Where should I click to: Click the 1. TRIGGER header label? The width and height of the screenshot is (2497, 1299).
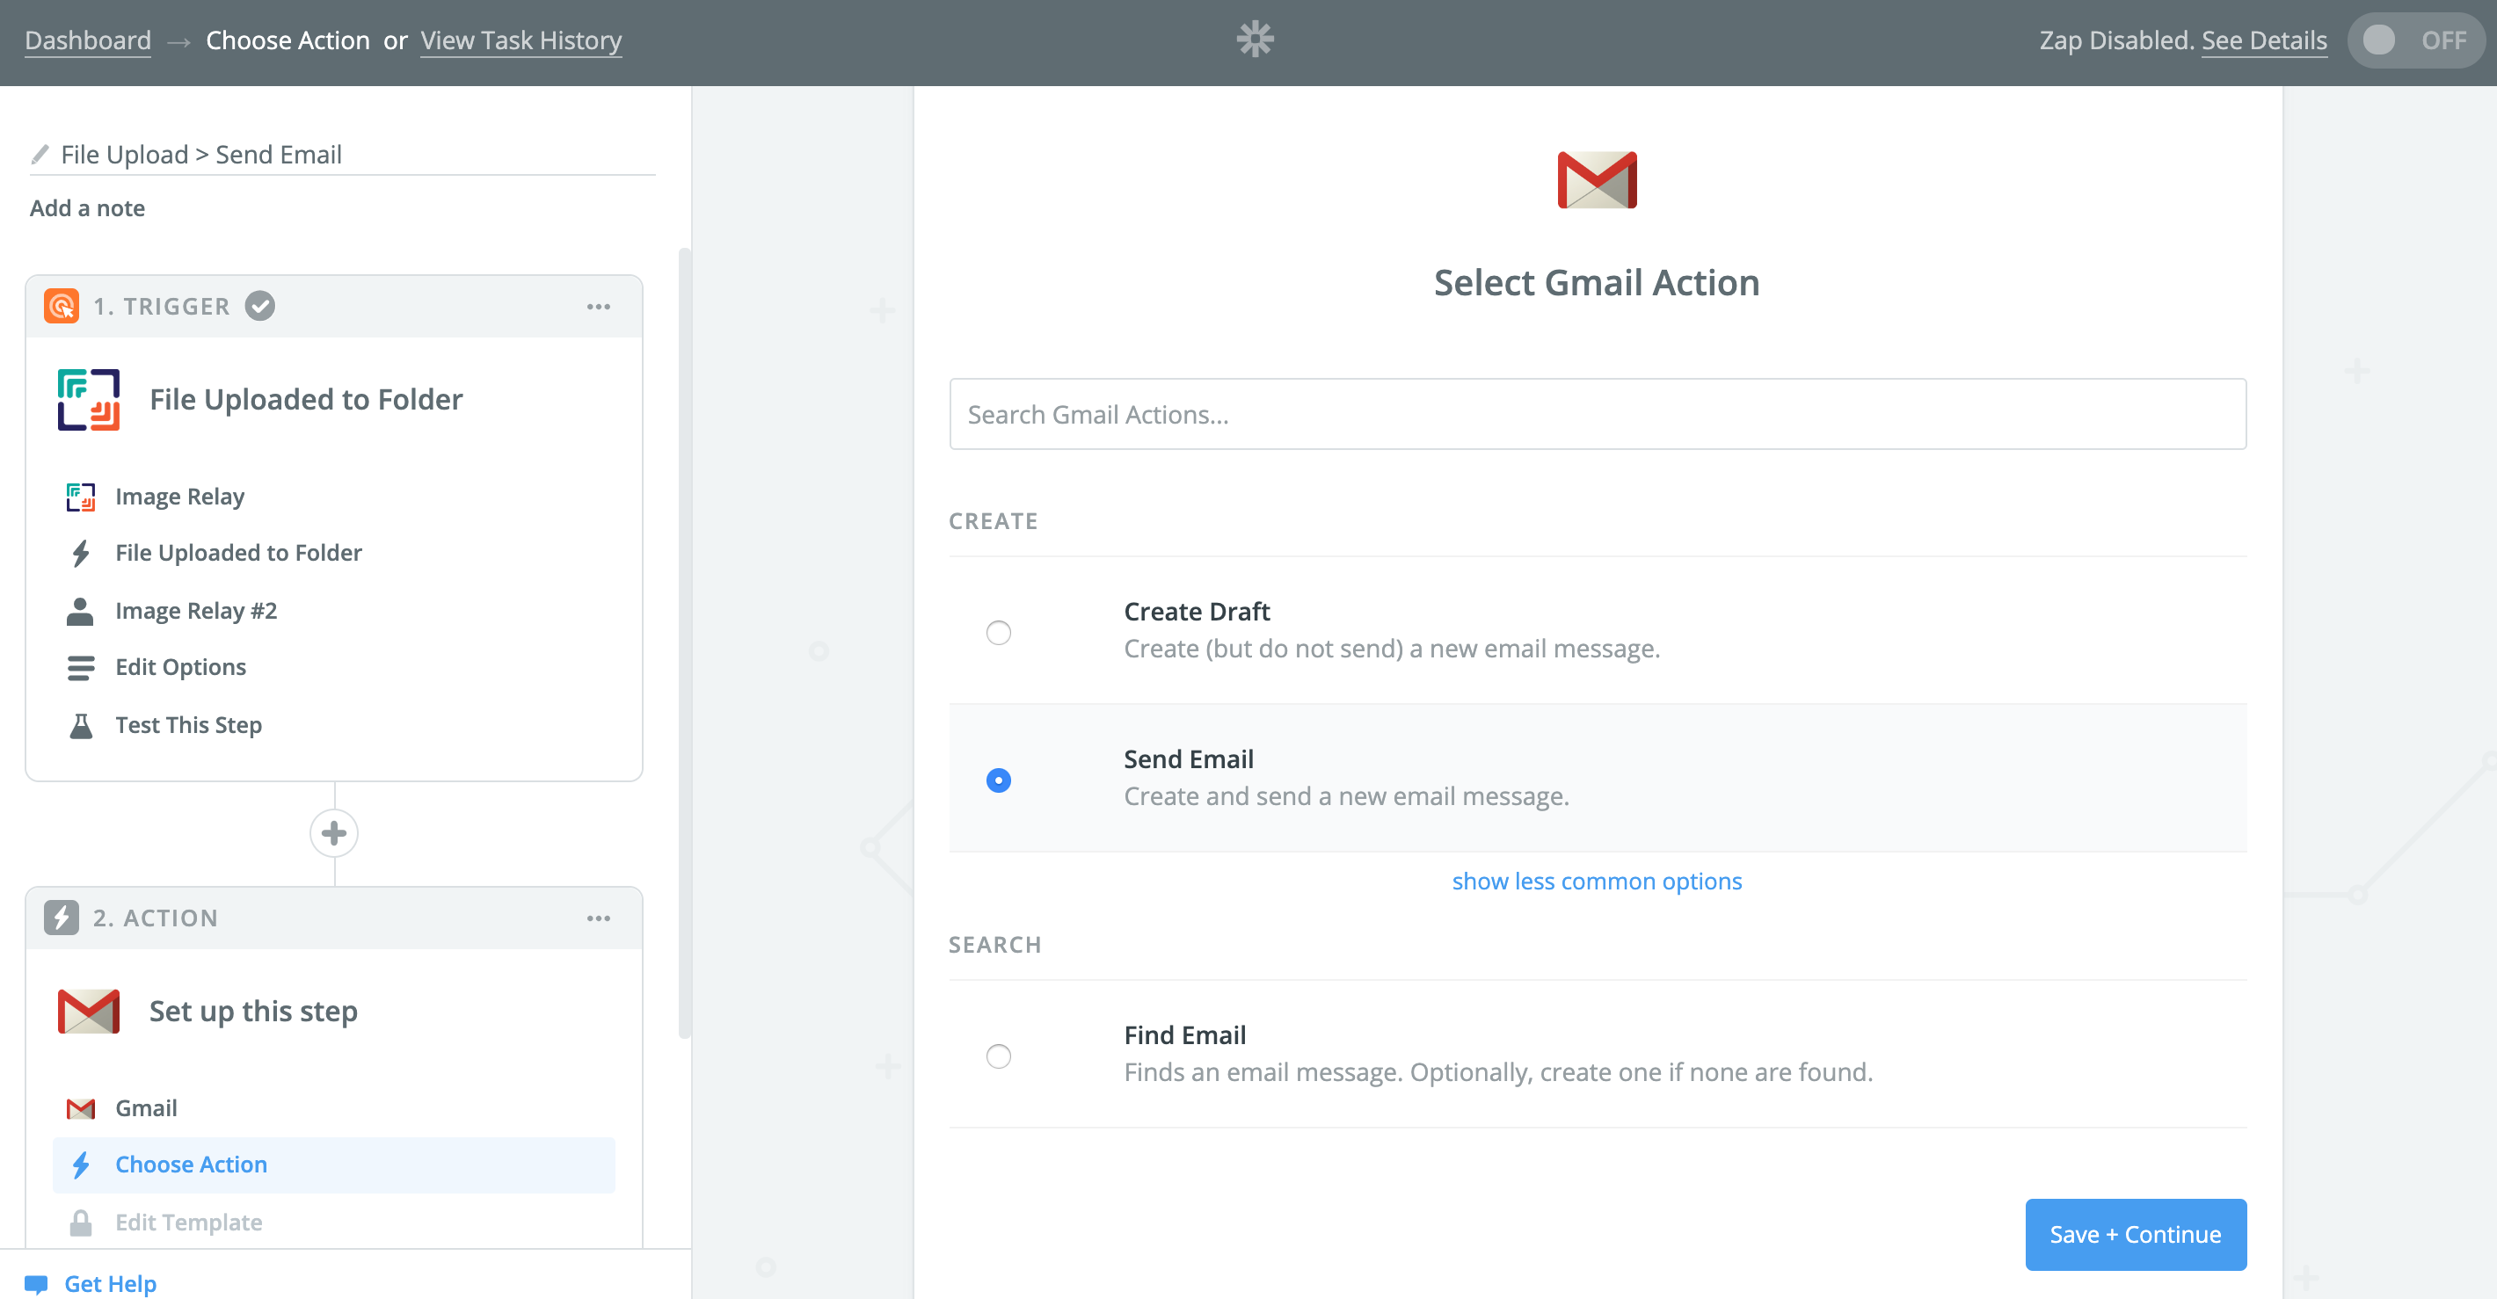point(161,306)
